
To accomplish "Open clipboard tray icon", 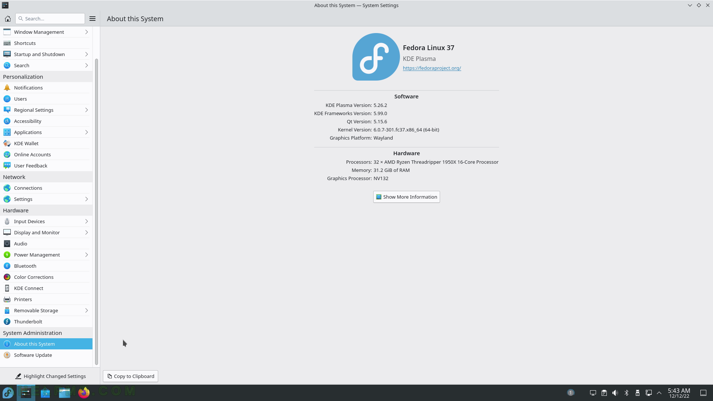I will point(604,392).
